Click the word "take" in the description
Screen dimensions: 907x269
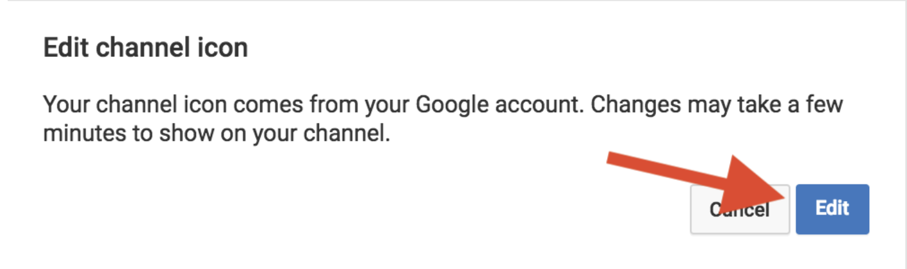[x=753, y=104]
